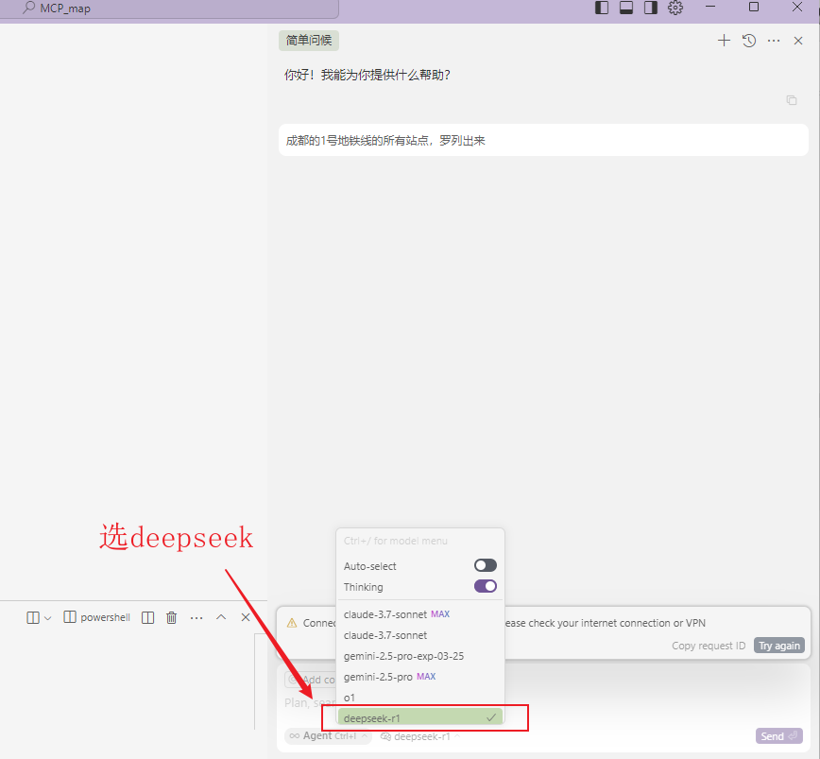The height and width of the screenshot is (759, 820).
Task: Turn on the Auto-select toggle
Action: [x=486, y=565]
